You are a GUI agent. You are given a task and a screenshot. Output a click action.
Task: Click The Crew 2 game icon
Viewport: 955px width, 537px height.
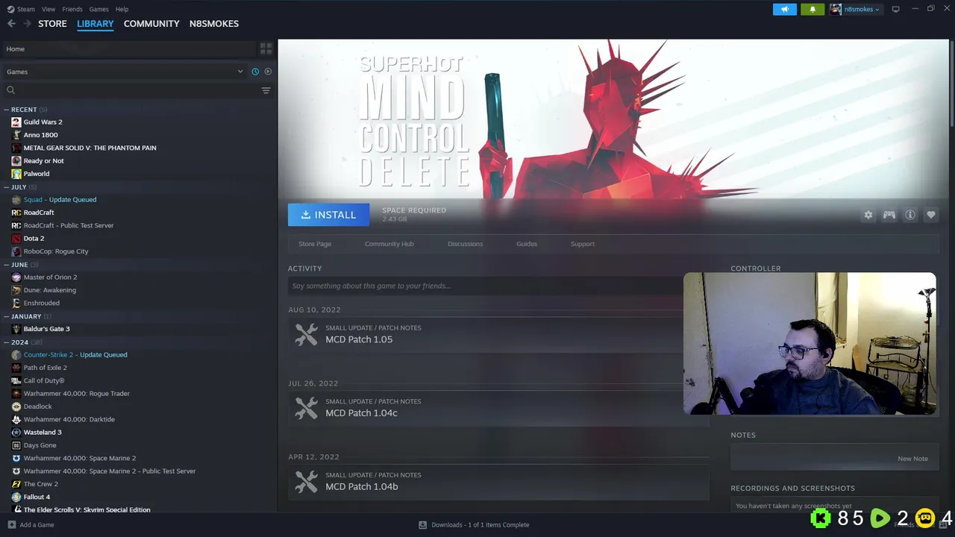[16, 484]
